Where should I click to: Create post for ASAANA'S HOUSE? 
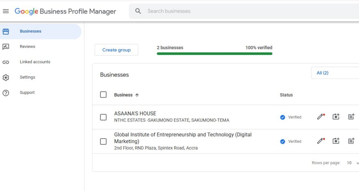coord(351,117)
